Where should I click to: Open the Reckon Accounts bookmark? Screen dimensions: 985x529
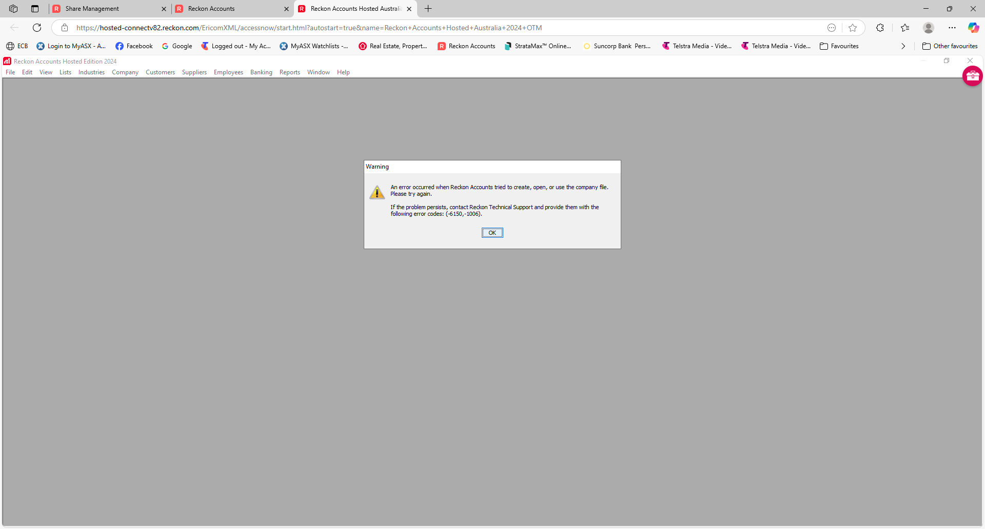(466, 46)
